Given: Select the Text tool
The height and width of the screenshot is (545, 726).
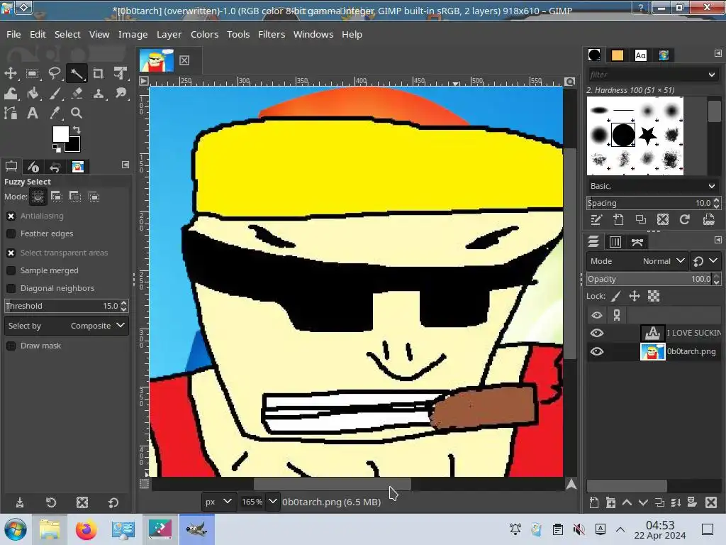Looking at the screenshot, I should pyautogui.click(x=33, y=113).
